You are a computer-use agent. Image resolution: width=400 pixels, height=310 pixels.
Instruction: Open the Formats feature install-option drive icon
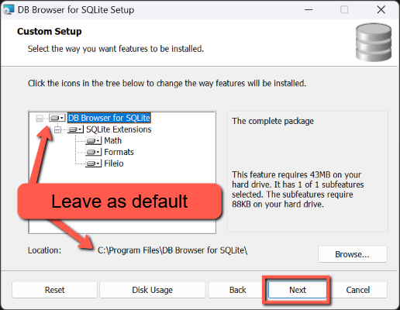93,152
